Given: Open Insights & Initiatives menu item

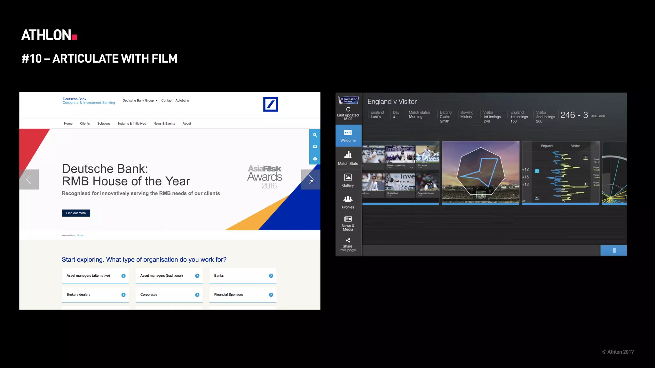Looking at the screenshot, I should [132, 124].
